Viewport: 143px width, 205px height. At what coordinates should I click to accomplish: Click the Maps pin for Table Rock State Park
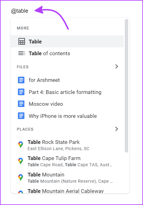tap(21, 145)
